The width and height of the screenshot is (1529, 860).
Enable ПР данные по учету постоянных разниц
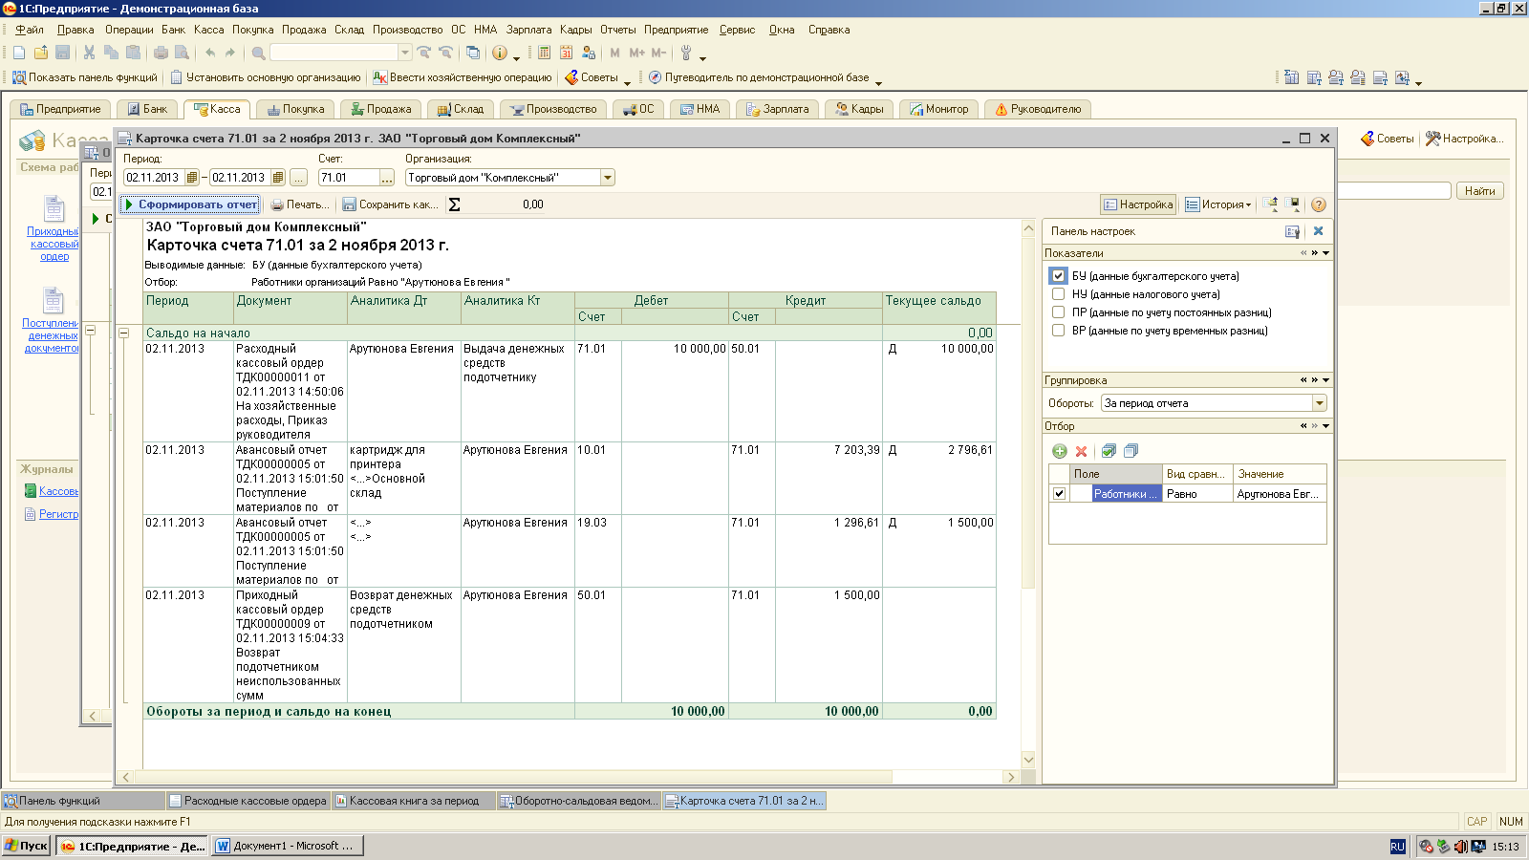coord(1058,312)
